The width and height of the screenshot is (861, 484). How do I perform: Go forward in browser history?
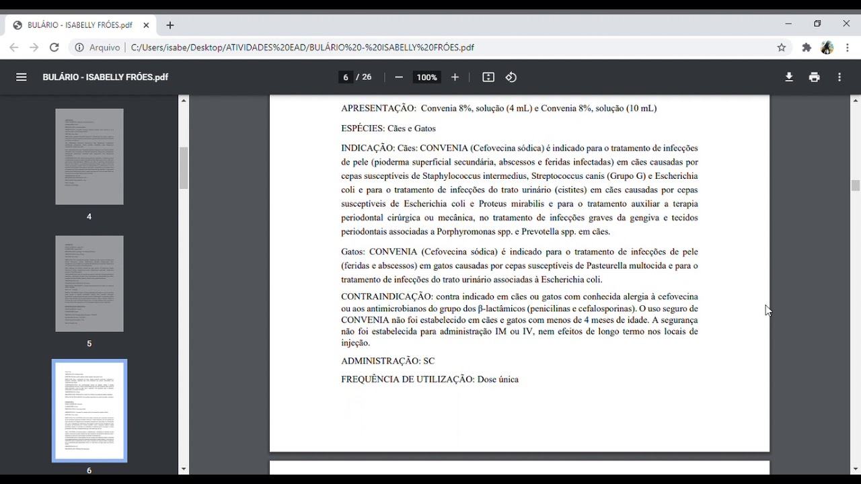coord(34,48)
